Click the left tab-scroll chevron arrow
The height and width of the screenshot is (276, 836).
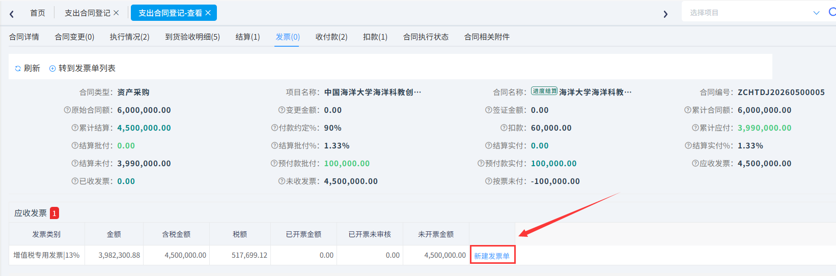tap(12, 14)
